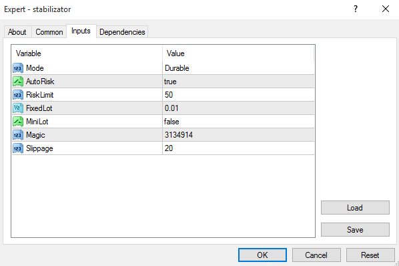
Task: Click the Variable column header
Action: [87, 53]
